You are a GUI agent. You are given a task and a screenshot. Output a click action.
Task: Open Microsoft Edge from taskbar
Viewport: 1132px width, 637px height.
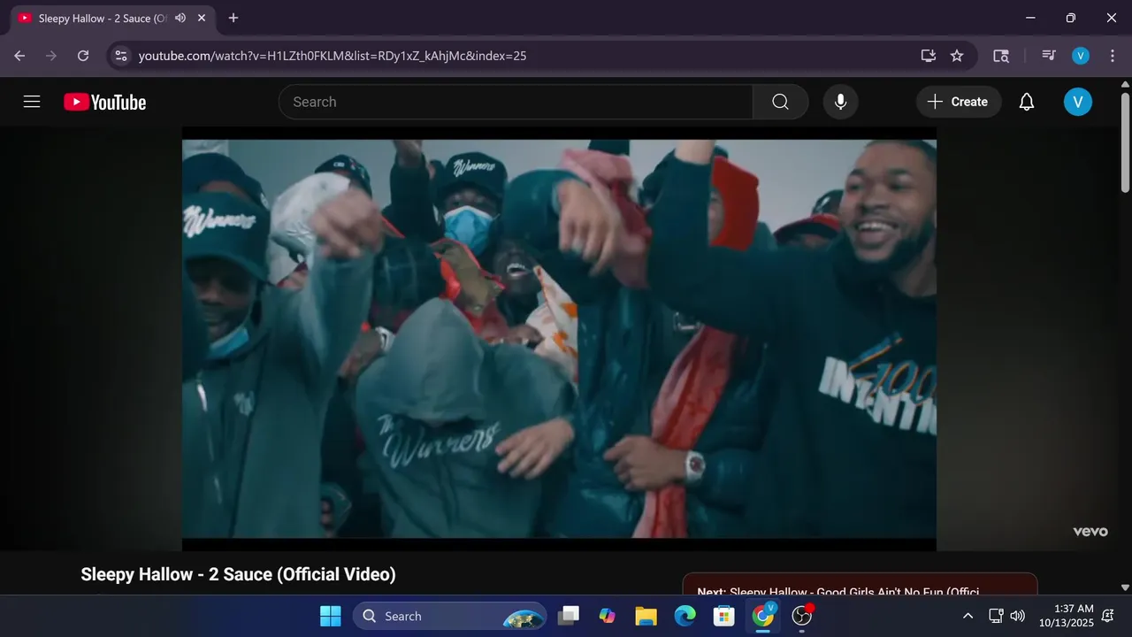pyautogui.click(x=685, y=616)
